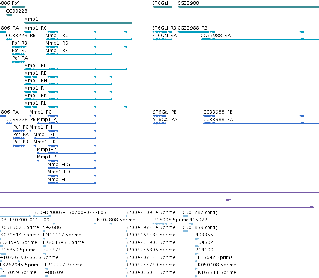
Task: Click the Mmp1-RD transcript label
Action: point(57,43)
